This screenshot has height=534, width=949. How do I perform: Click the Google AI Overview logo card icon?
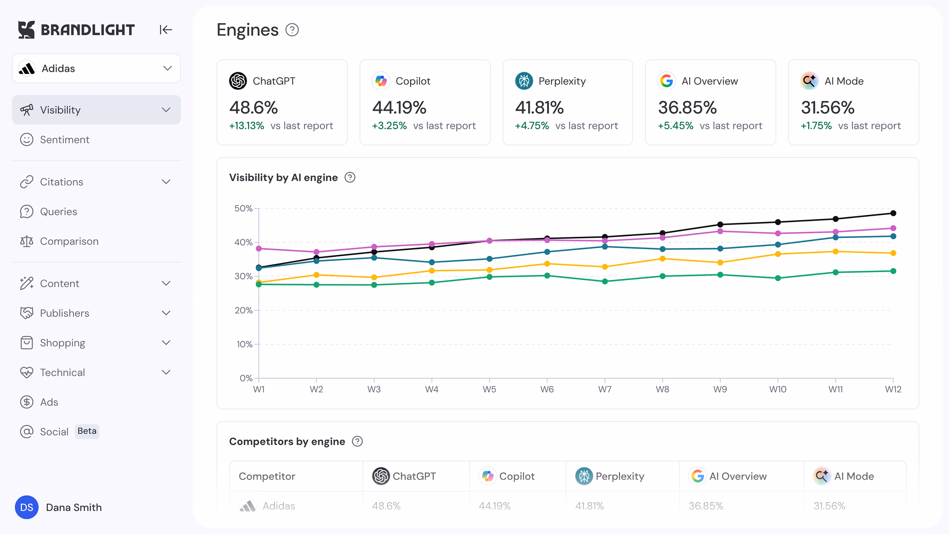(x=667, y=81)
